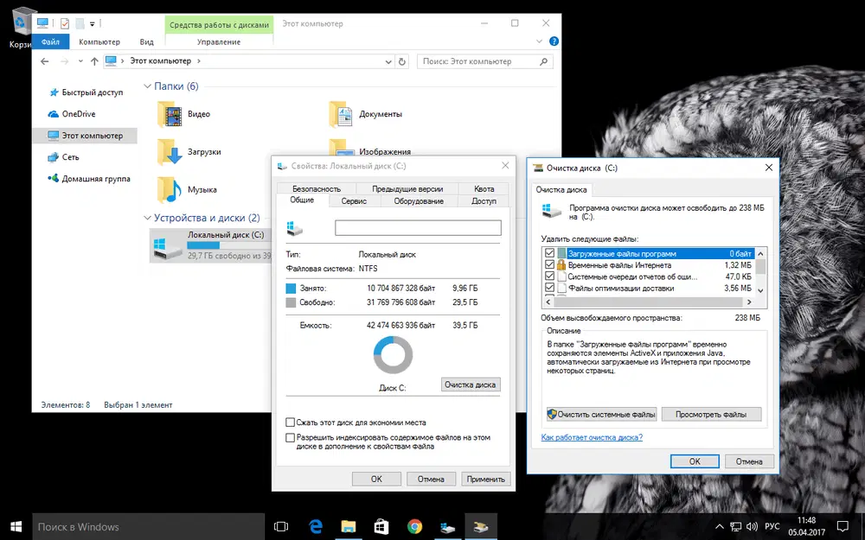Show hidden system tray icons
Screen dimensions: 865x540
tap(720, 527)
